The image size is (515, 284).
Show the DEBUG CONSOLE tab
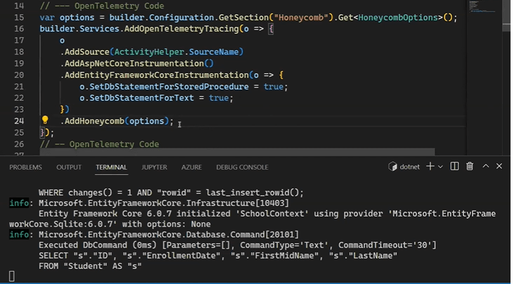coord(242,167)
